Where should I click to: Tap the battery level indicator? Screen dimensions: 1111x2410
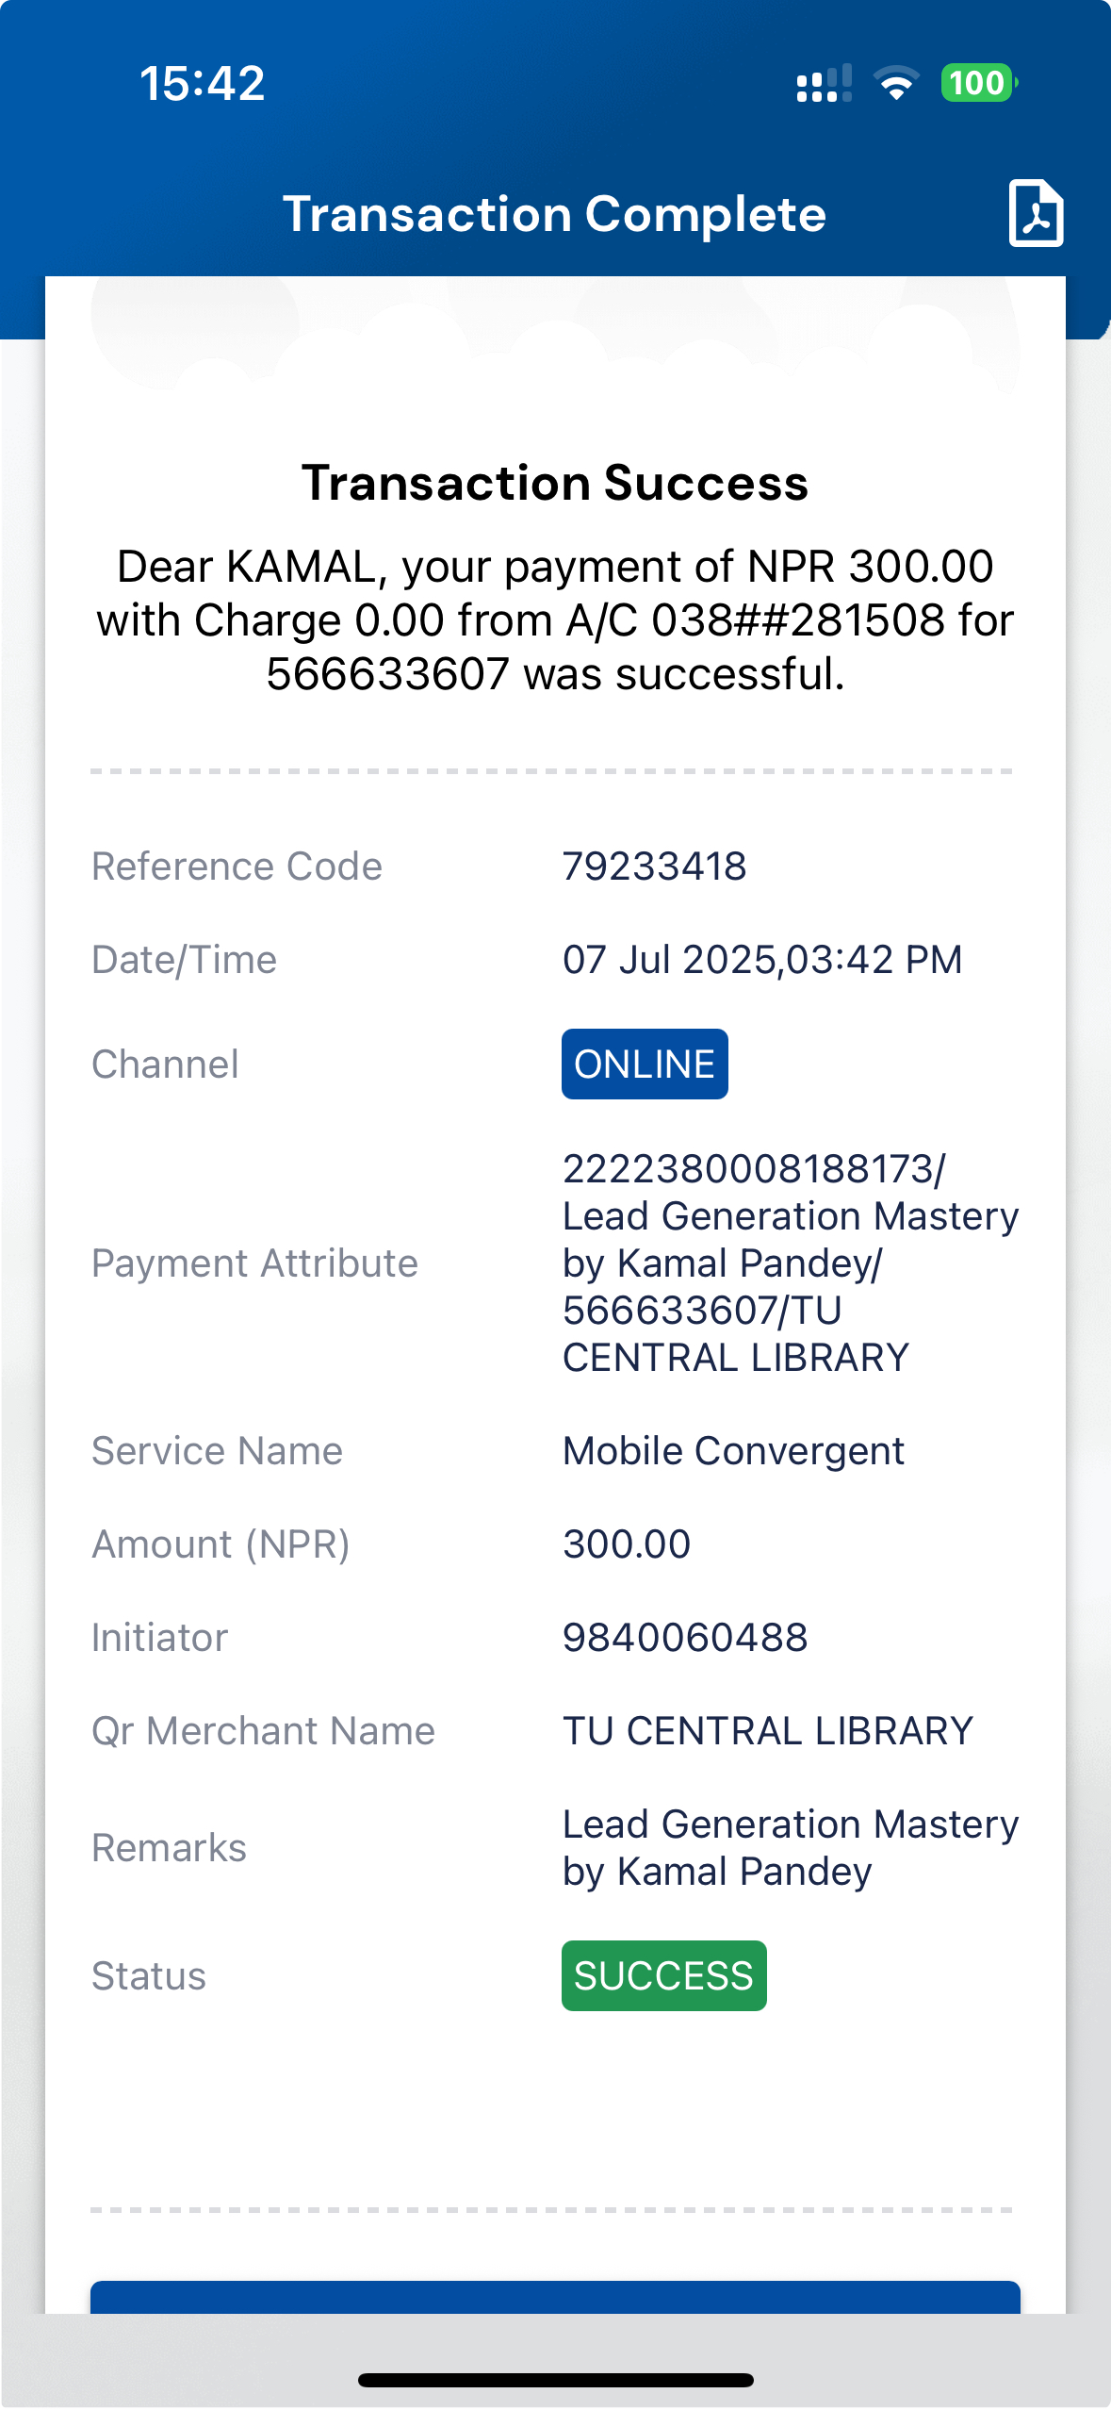978,84
